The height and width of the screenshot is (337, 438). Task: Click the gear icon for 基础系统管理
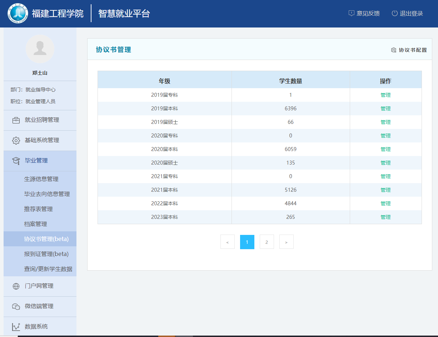(x=16, y=141)
